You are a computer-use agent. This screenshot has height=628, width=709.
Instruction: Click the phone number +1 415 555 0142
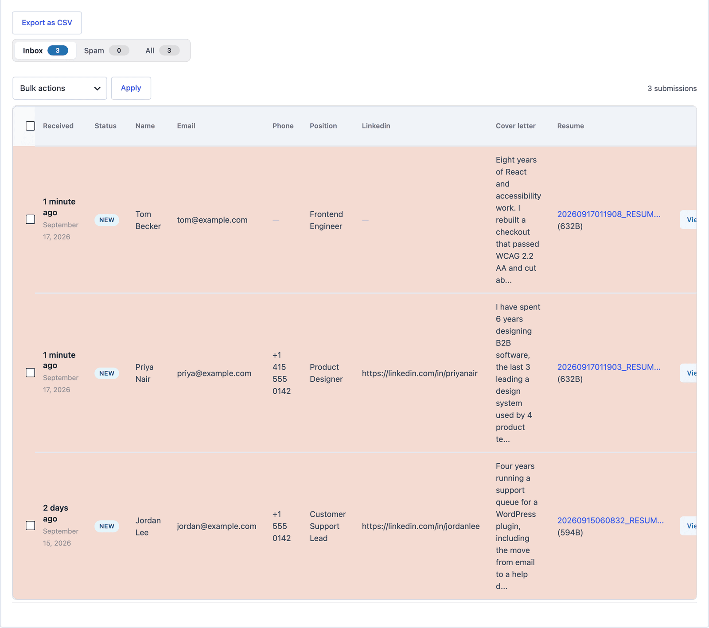coord(282,373)
